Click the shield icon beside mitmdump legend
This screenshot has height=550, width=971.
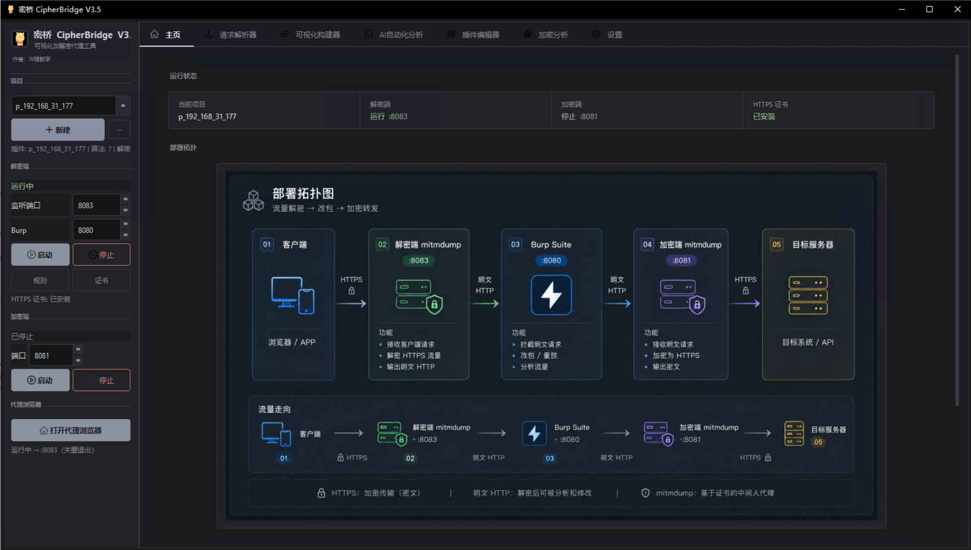point(645,493)
